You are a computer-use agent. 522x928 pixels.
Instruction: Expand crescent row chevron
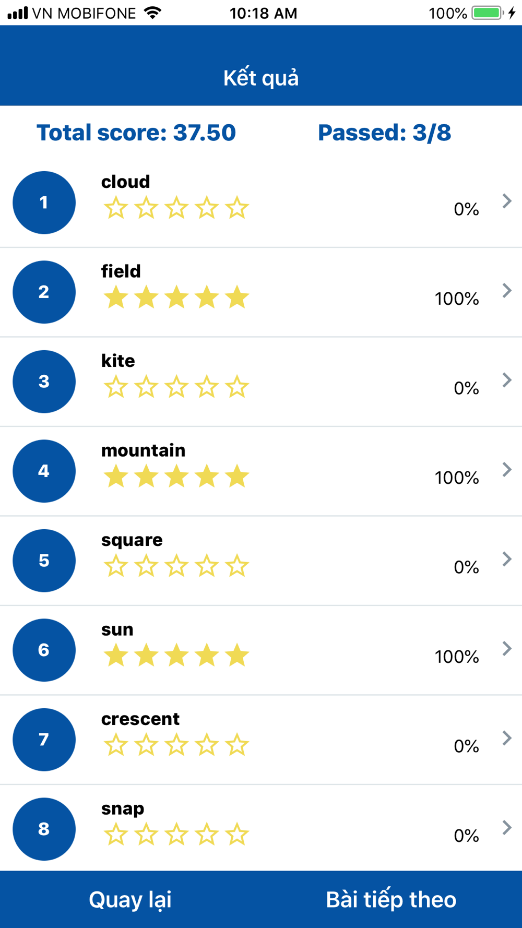506,738
